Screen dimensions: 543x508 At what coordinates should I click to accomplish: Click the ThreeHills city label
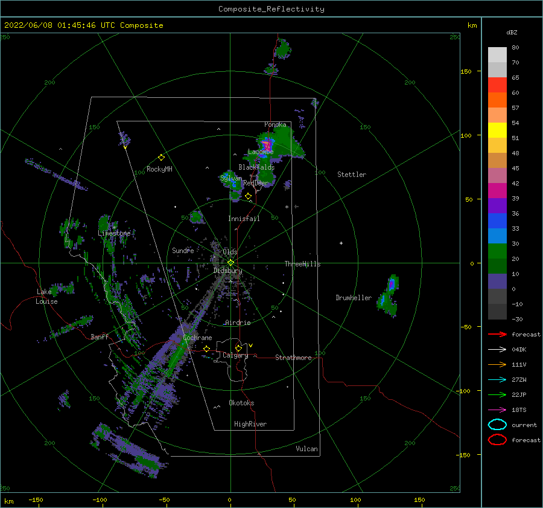click(303, 264)
